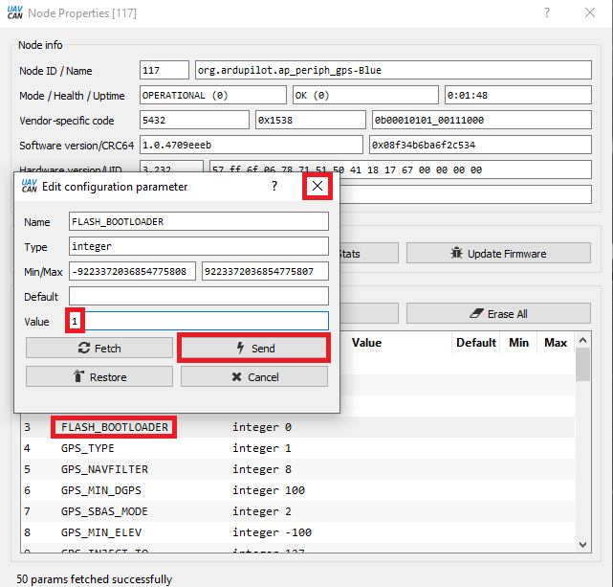Click the Default column header
Image resolution: width=613 pixels, height=587 pixels.
(475, 343)
